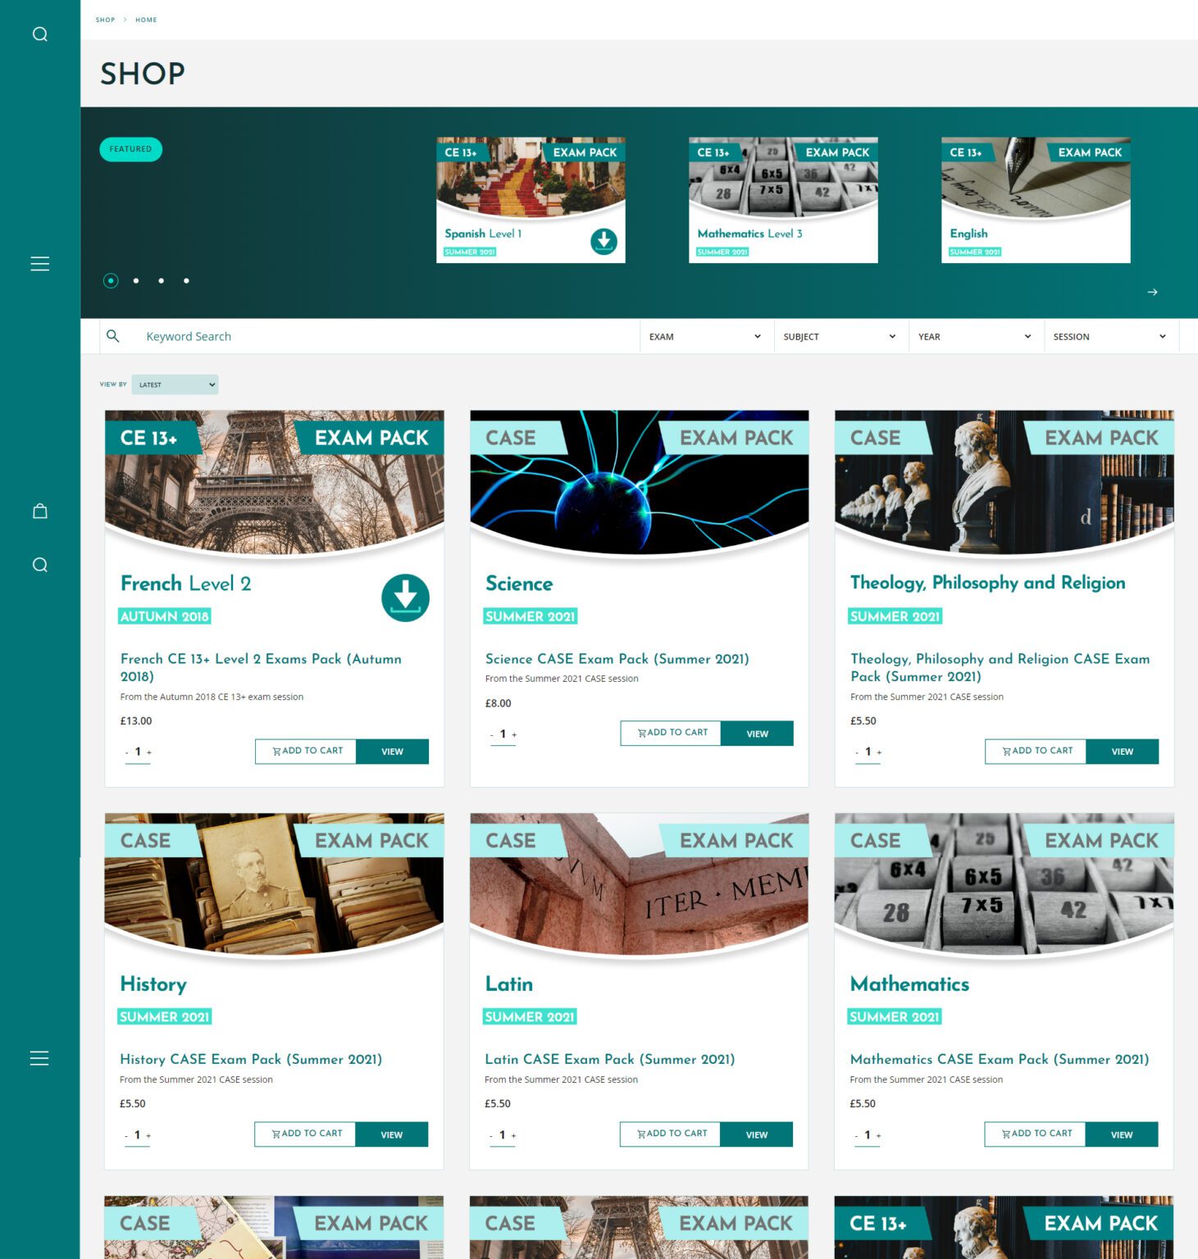
Task: Open the shopping bag cart icon
Action: (39, 511)
